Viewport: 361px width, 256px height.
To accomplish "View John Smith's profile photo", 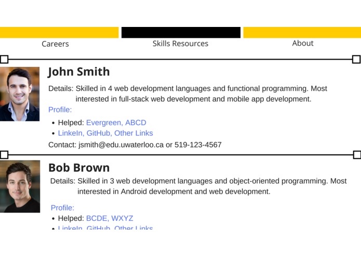I will pyautogui.click(x=20, y=94).
